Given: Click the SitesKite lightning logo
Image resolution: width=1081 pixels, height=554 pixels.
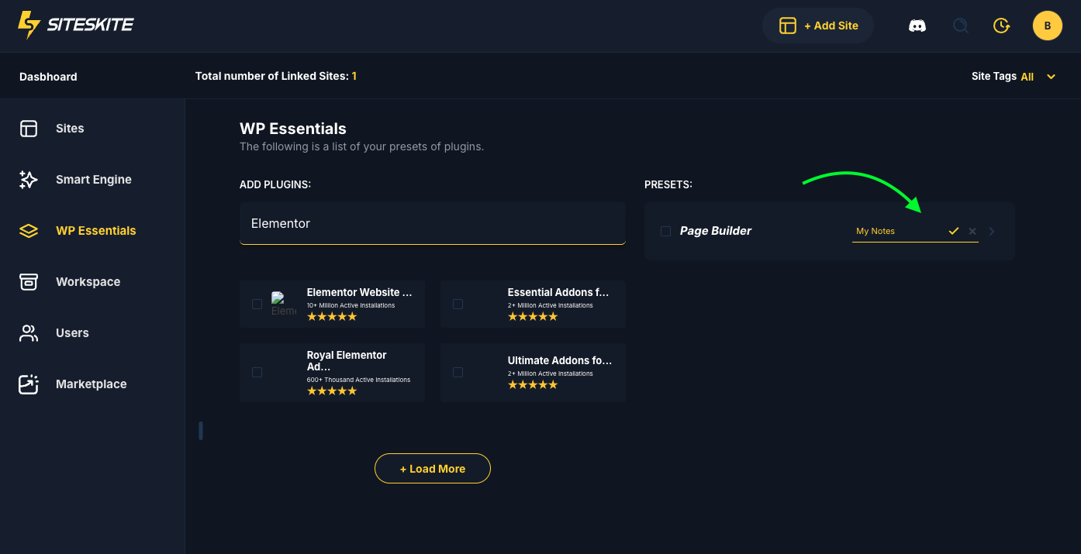Looking at the screenshot, I should click(29, 25).
